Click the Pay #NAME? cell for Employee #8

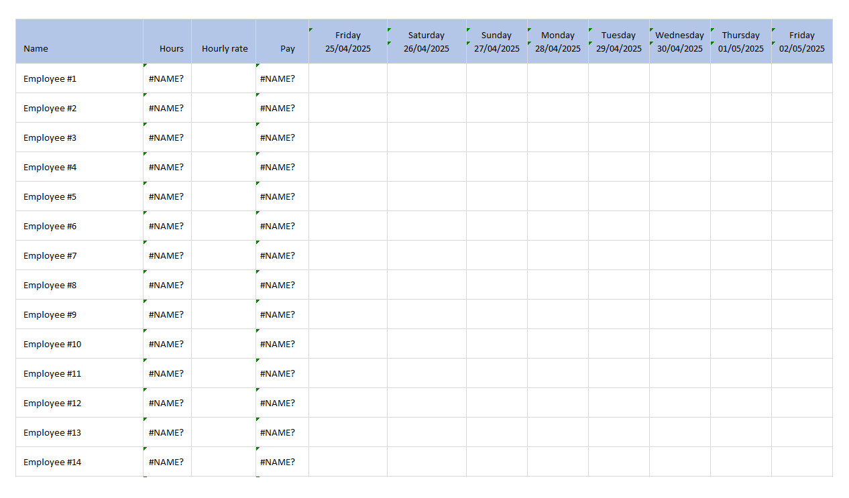click(x=282, y=285)
